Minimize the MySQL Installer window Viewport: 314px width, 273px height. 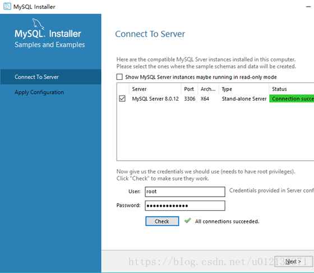click(x=308, y=7)
